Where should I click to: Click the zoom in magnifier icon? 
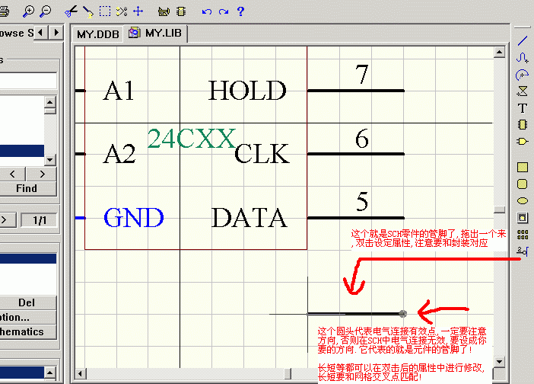pos(28,11)
